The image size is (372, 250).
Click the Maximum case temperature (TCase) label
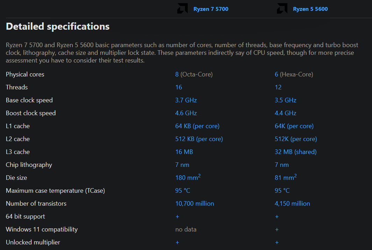pyautogui.click(x=55, y=191)
